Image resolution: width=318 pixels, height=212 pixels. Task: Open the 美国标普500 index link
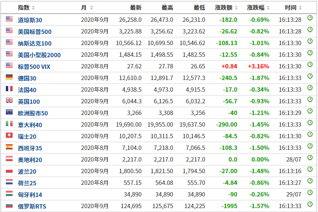click(x=34, y=32)
